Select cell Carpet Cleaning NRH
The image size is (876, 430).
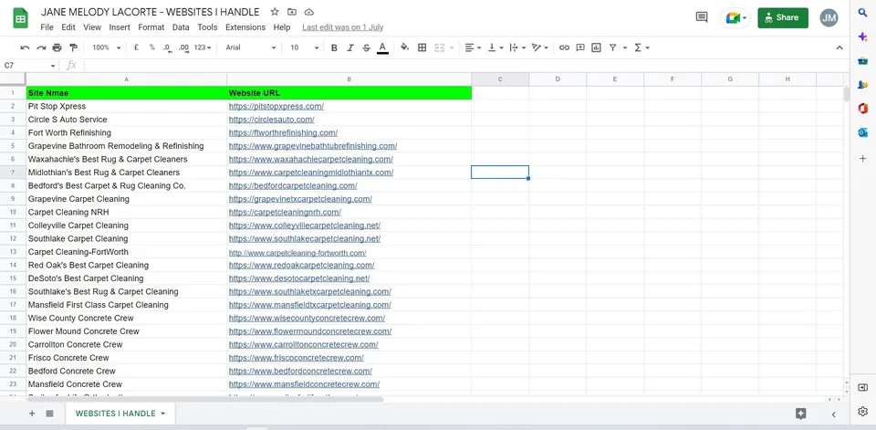click(126, 213)
